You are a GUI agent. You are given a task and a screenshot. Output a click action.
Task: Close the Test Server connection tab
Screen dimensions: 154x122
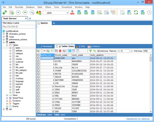pyautogui.click(x=26, y=18)
